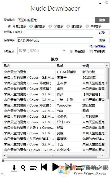Screen dimensions: 110x177
Task: Skip to previous track
Action: point(44,167)
